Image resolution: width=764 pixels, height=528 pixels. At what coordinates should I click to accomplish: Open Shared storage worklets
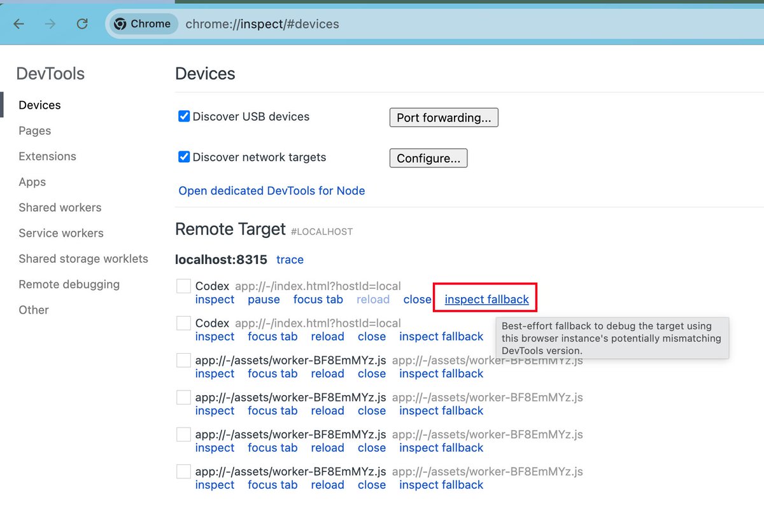coord(83,259)
